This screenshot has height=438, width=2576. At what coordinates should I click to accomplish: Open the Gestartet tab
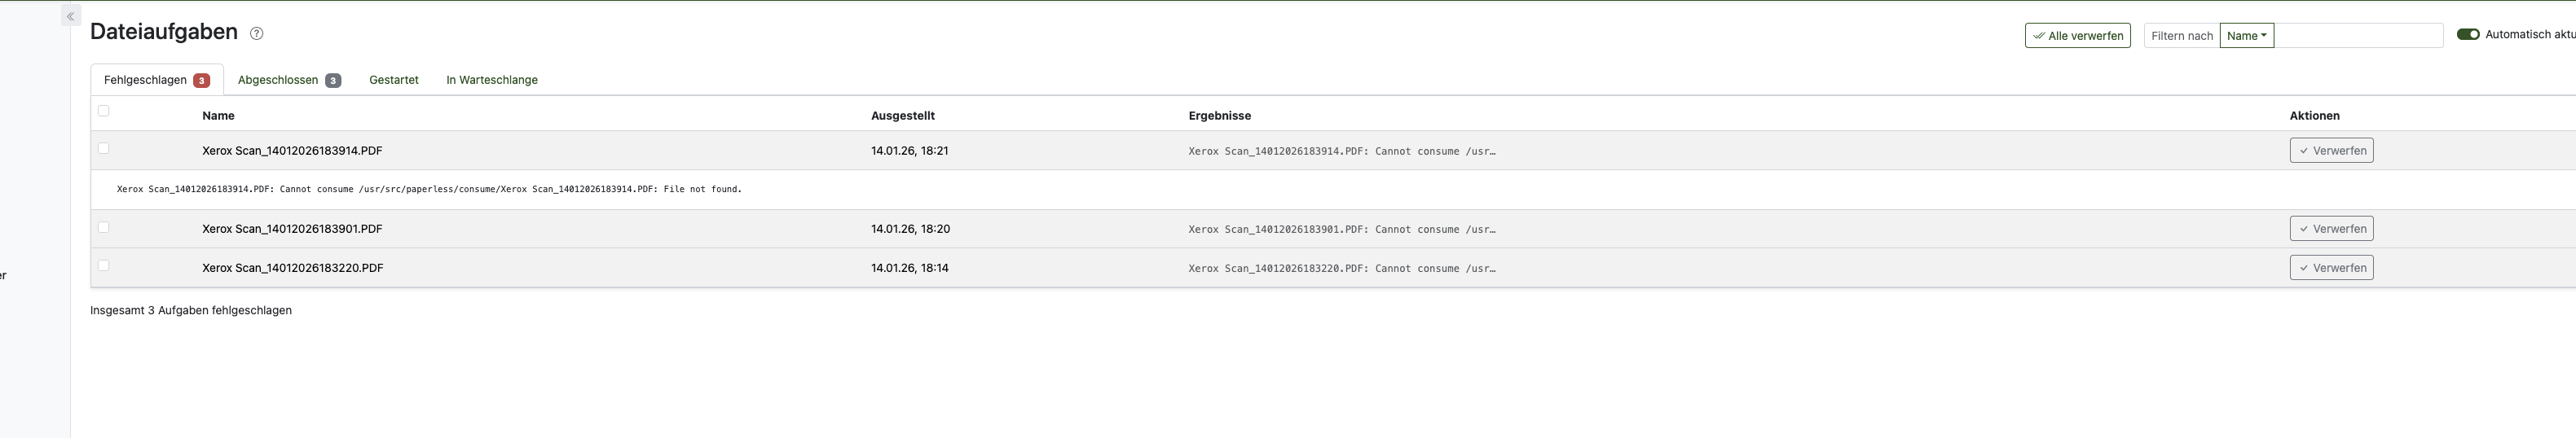tap(393, 80)
